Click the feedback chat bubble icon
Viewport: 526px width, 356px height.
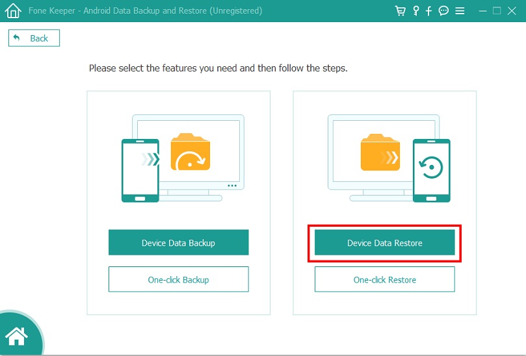443,11
